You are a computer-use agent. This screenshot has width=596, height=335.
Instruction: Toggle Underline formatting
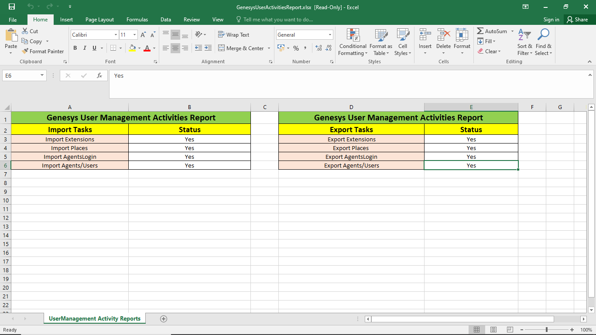click(x=94, y=48)
